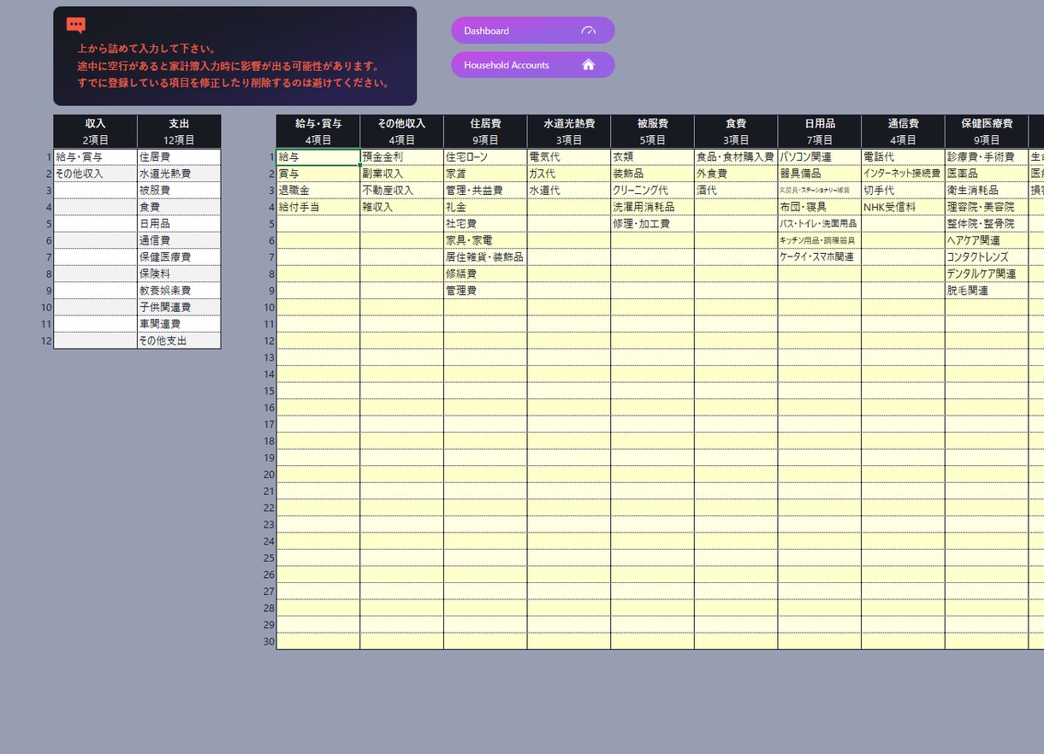Click the 社宅費 cell
This screenshot has height=754, width=1044.
pos(485,224)
